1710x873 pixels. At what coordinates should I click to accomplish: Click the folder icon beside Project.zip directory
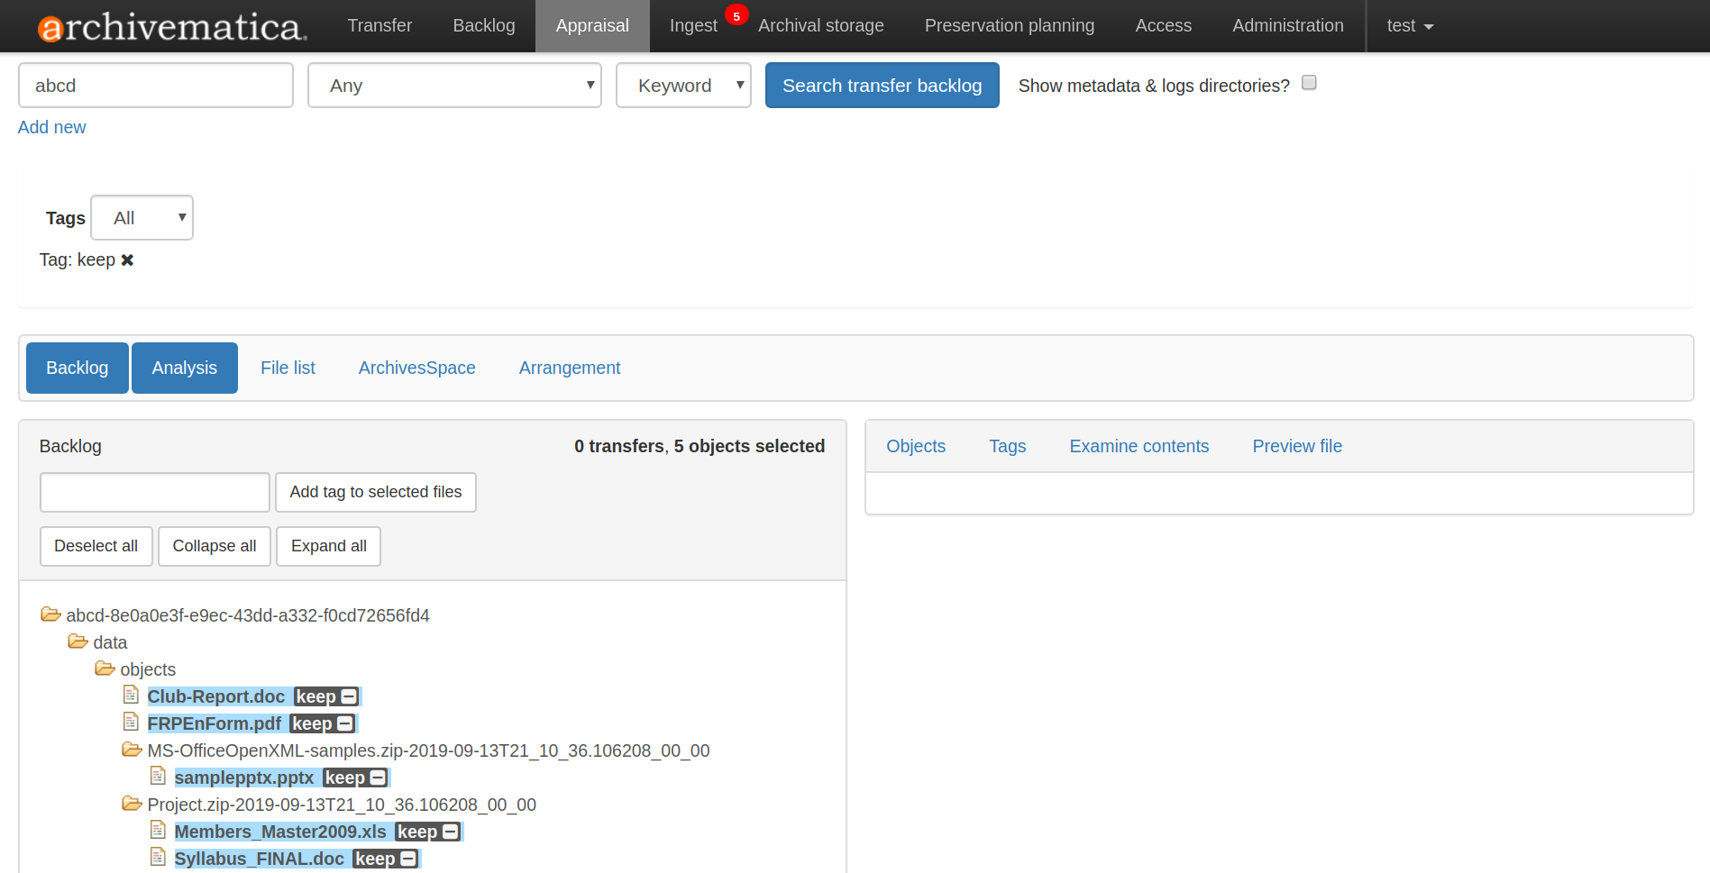pos(132,803)
